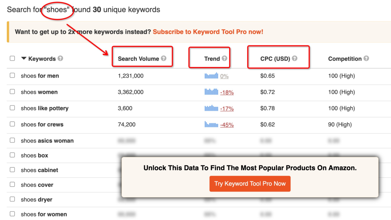Image resolution: width=391 pixels, height=220 pixels.
Task: Check the shoes for men checkbox
Action: click(12, 75)
